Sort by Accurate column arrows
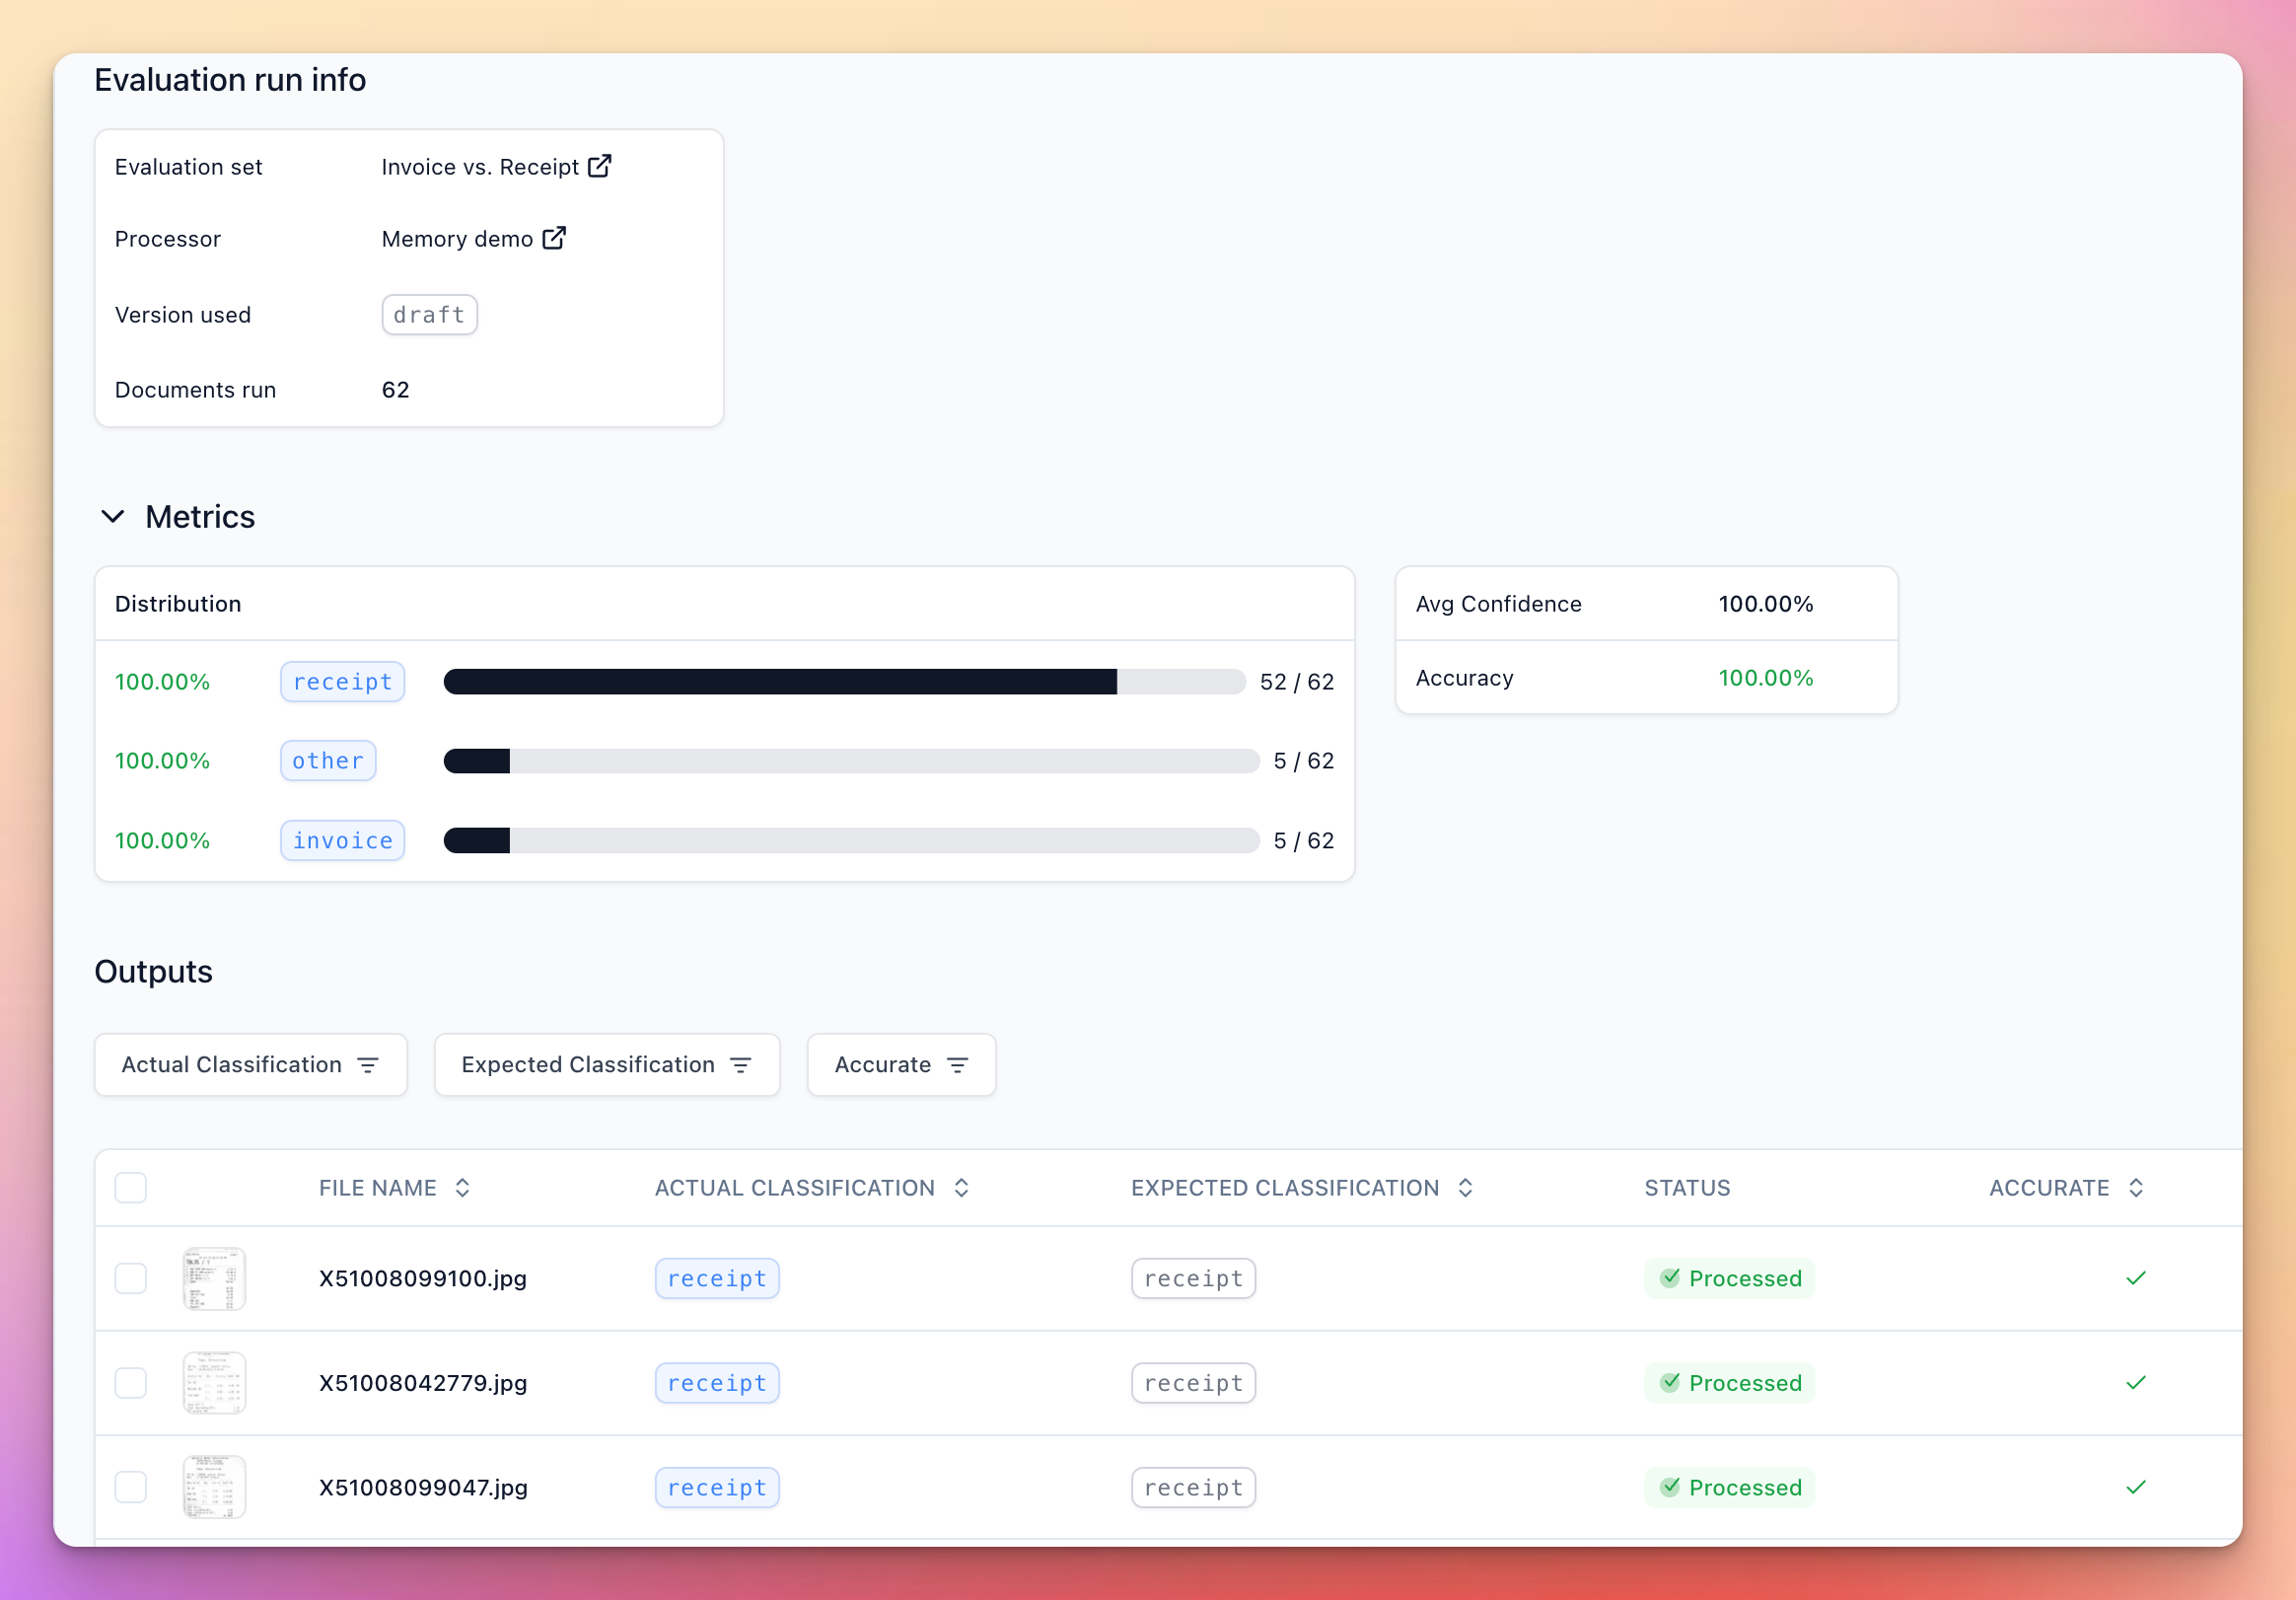Screen dimensions: 2296x1600 pos(2136,1188)
